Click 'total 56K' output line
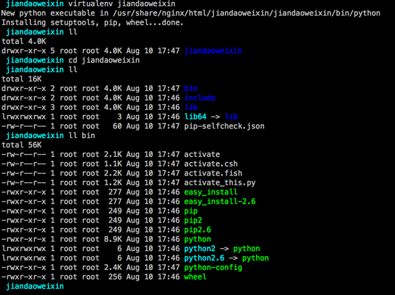The width and height of the screenshot is (395, 295). tap(22, 145)
